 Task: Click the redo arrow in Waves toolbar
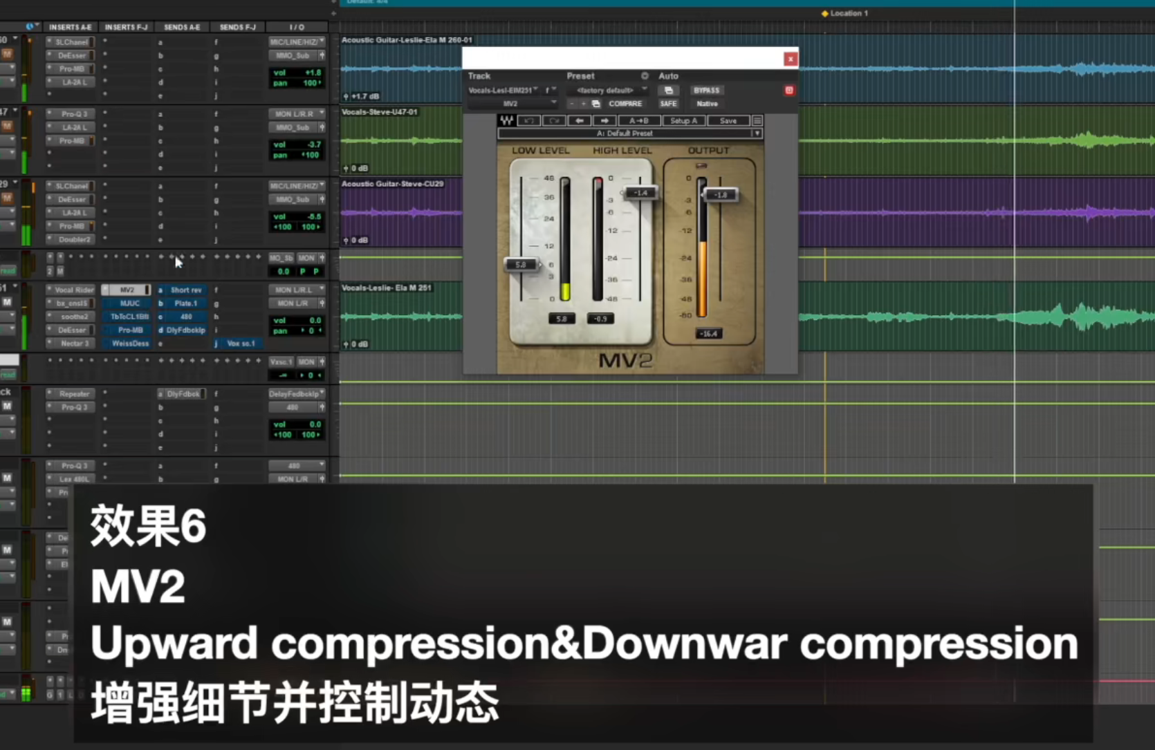554,120
